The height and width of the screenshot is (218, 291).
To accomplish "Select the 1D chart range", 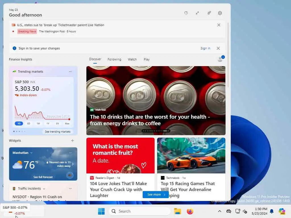I will pos(19,123).
